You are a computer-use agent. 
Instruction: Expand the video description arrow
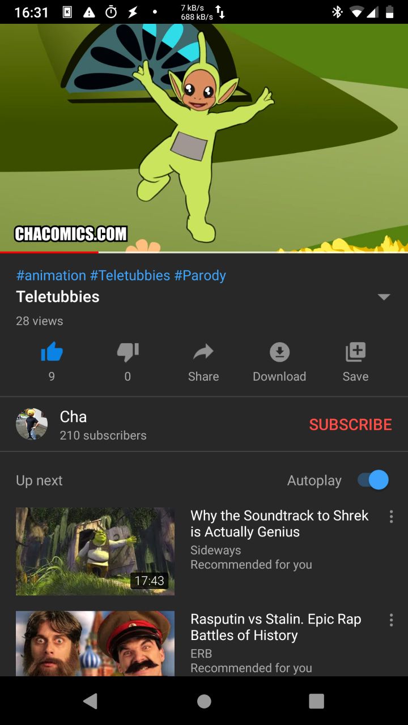pyautogui.click(x=384, y=297)
